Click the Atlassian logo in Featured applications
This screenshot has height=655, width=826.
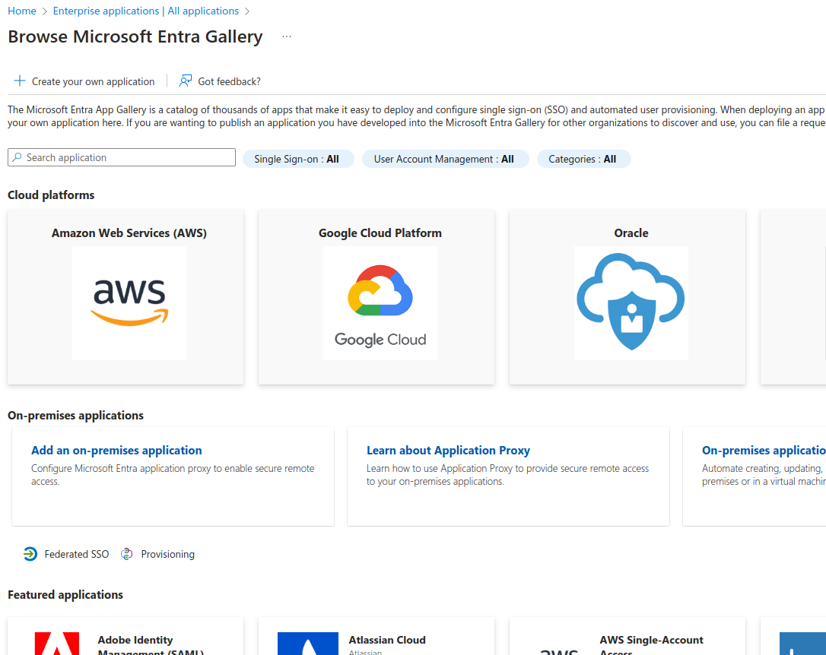[x=307, y=644]
